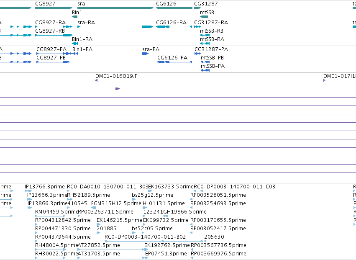
Task: Select the CG8927 gene arrow bar
Action: click(x=54, y=8)
